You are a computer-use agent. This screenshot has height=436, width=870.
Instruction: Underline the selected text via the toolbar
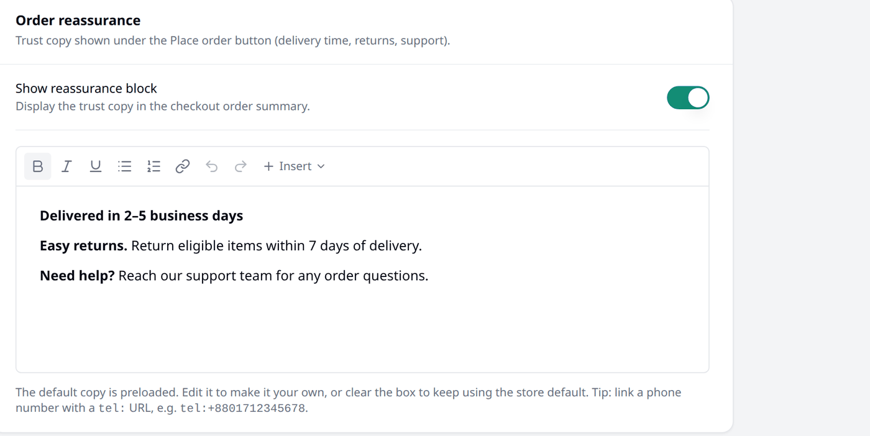click(95, 166)
